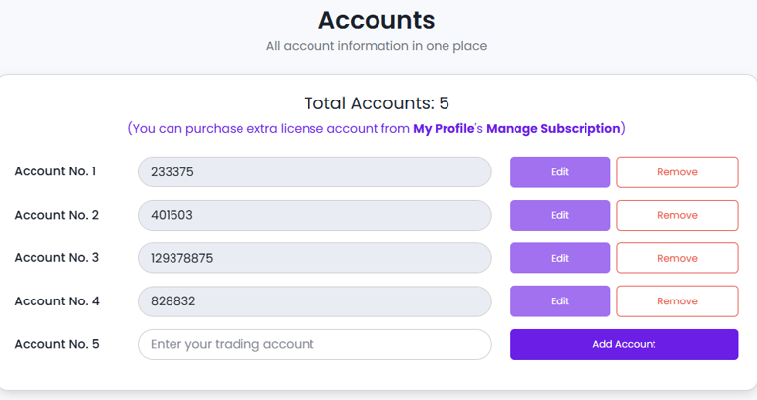Screen dimensions: 757x400
Task: Remove Account No. 2
Action: tap(677, 215)
